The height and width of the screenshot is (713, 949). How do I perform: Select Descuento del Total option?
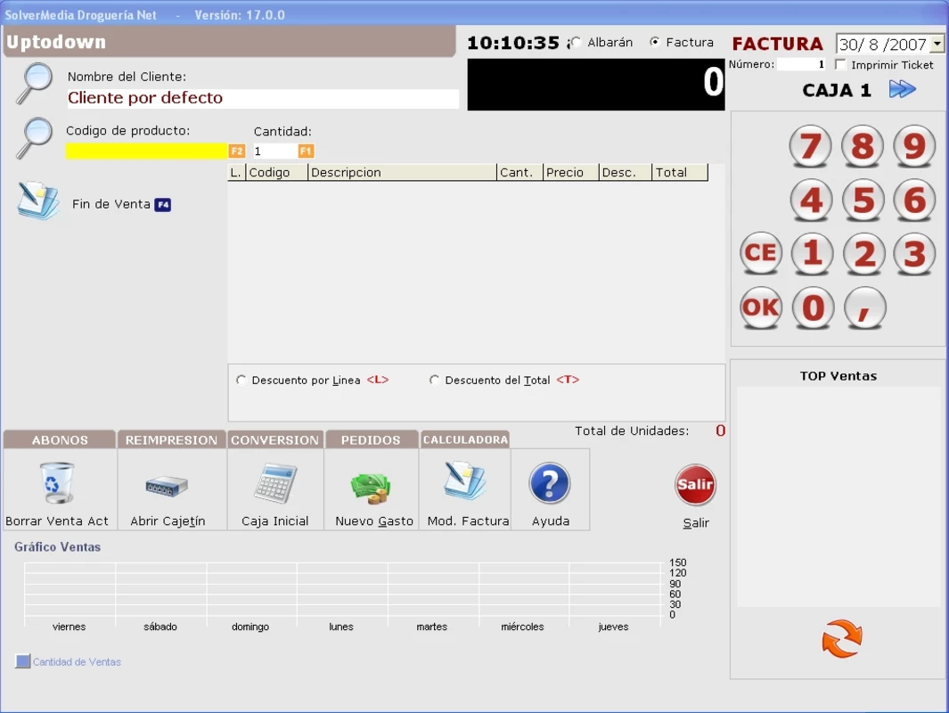coord(434,380)
